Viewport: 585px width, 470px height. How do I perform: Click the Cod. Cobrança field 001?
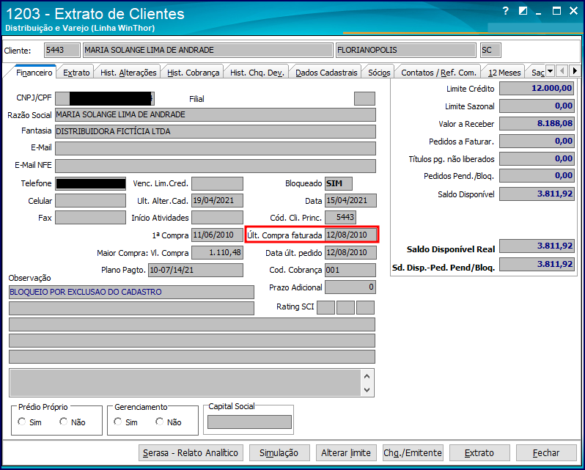(350, 270)
